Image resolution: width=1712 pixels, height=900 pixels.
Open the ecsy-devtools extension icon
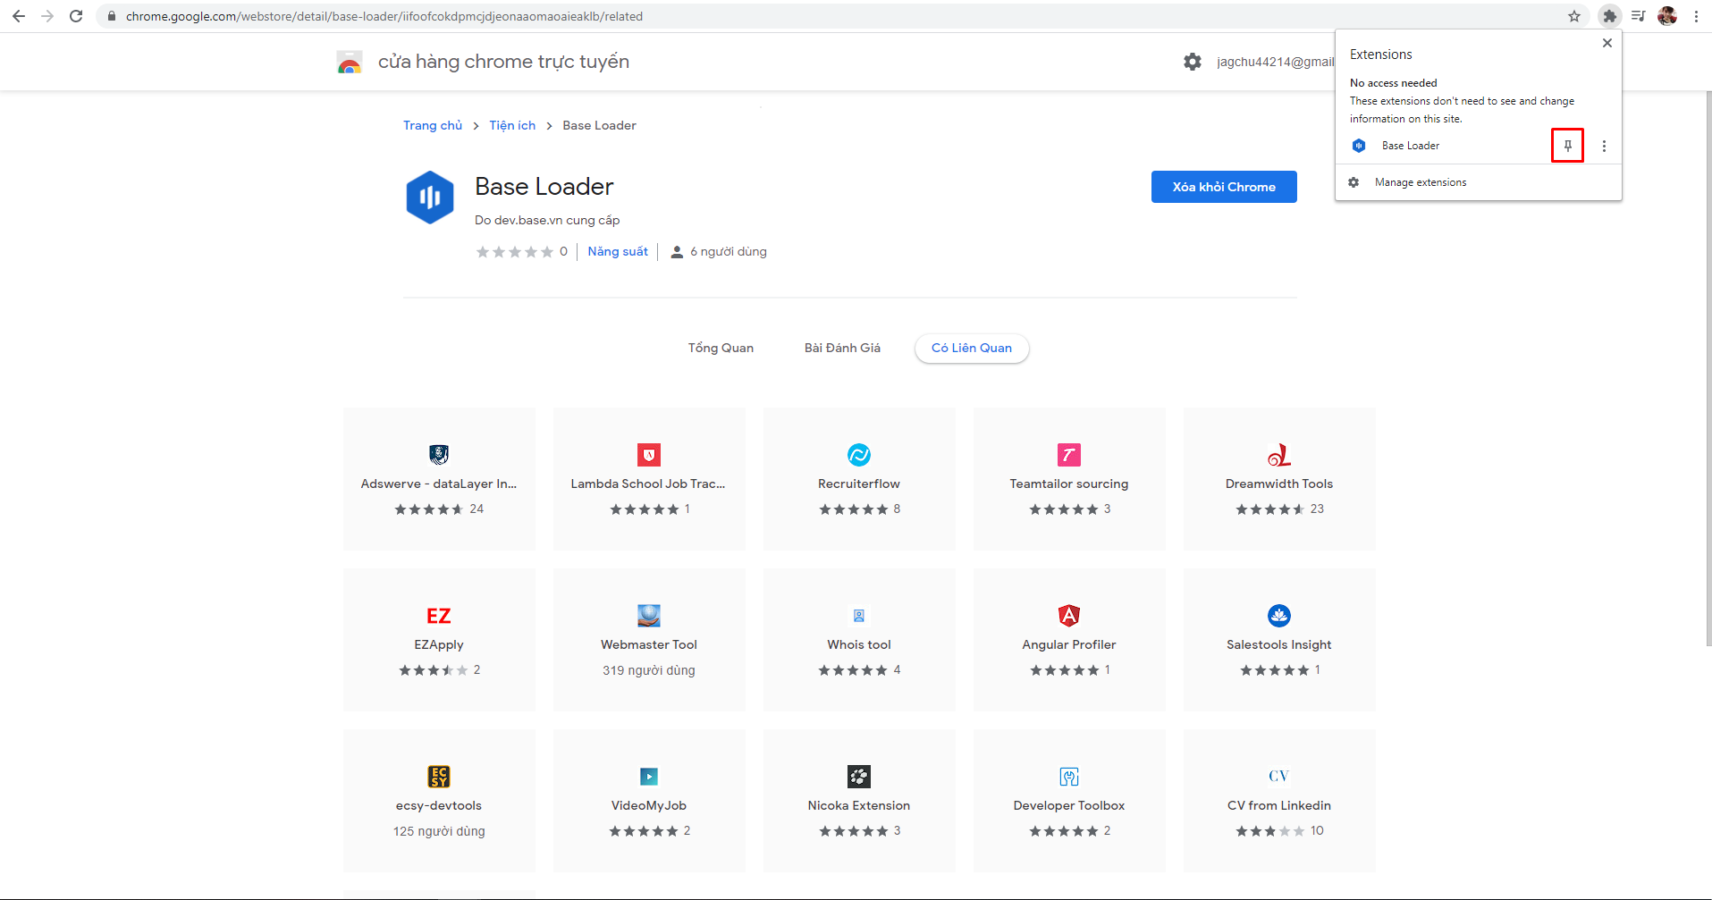[439, 777]
